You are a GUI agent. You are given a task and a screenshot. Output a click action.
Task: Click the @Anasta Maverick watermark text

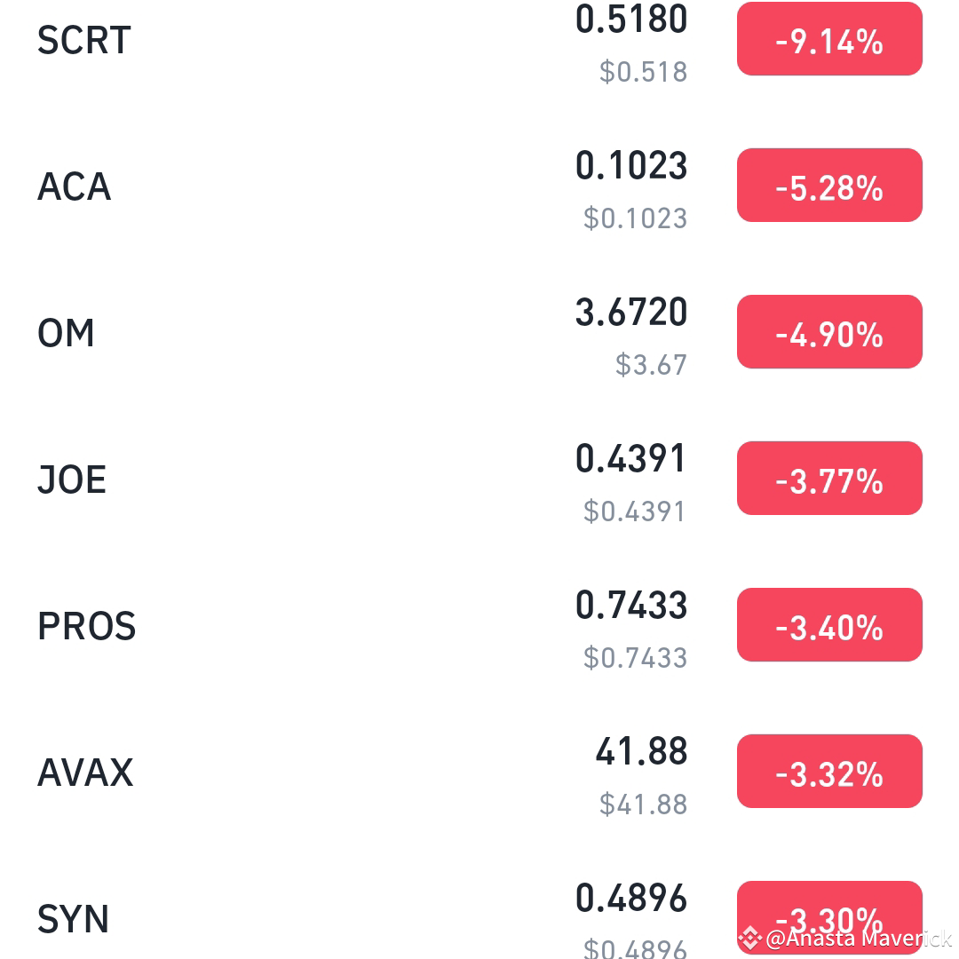point(858,938)
